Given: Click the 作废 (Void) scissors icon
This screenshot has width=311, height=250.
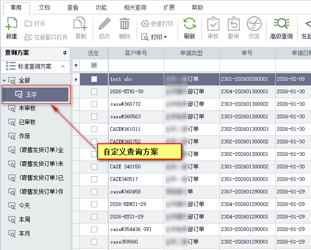Looking at the screenshot, I should point(254,24).
